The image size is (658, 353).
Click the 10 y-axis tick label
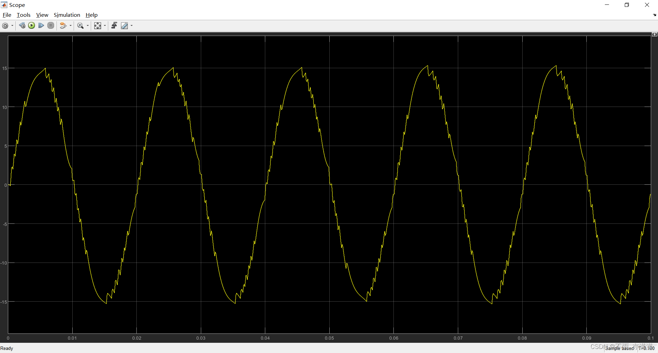coord(4,108)
